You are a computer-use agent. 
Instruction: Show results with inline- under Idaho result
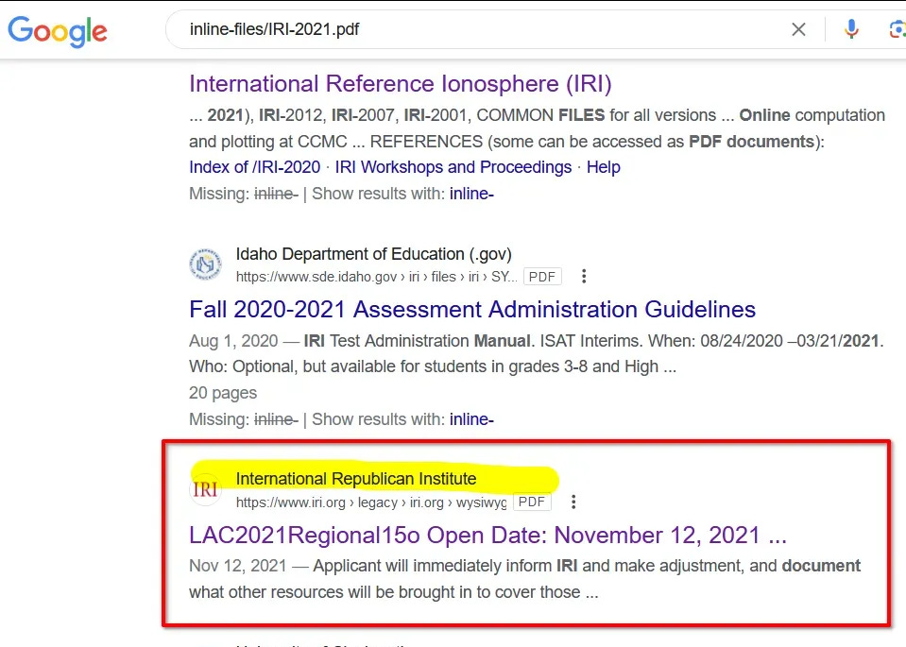click(x=471, y=419)
